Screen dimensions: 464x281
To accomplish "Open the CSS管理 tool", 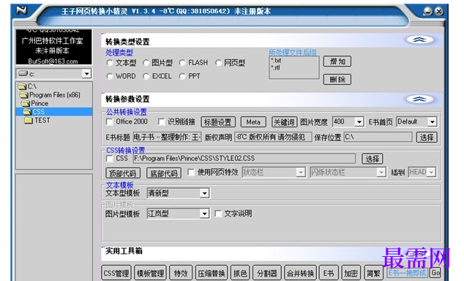I will (x=116, y=273).
